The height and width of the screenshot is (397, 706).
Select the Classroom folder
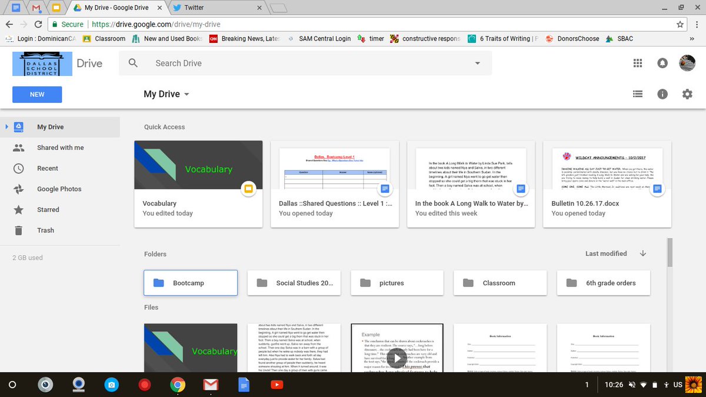501,283
